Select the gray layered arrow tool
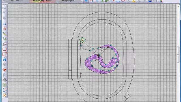181x102 pixels. pos(5,75)
